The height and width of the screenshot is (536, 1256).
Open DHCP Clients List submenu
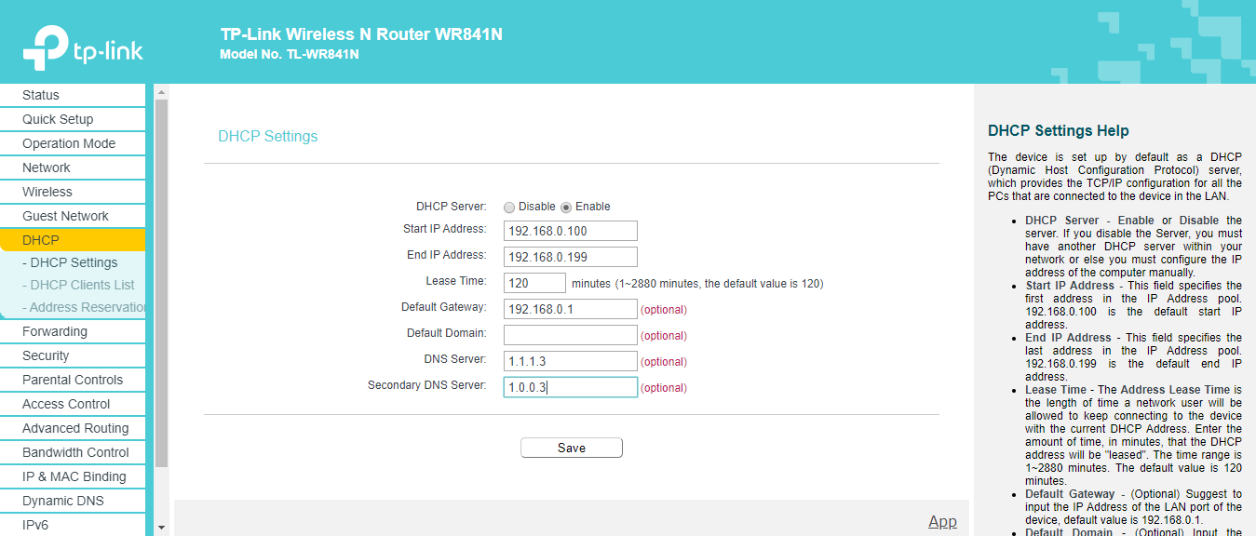[78, 285]
